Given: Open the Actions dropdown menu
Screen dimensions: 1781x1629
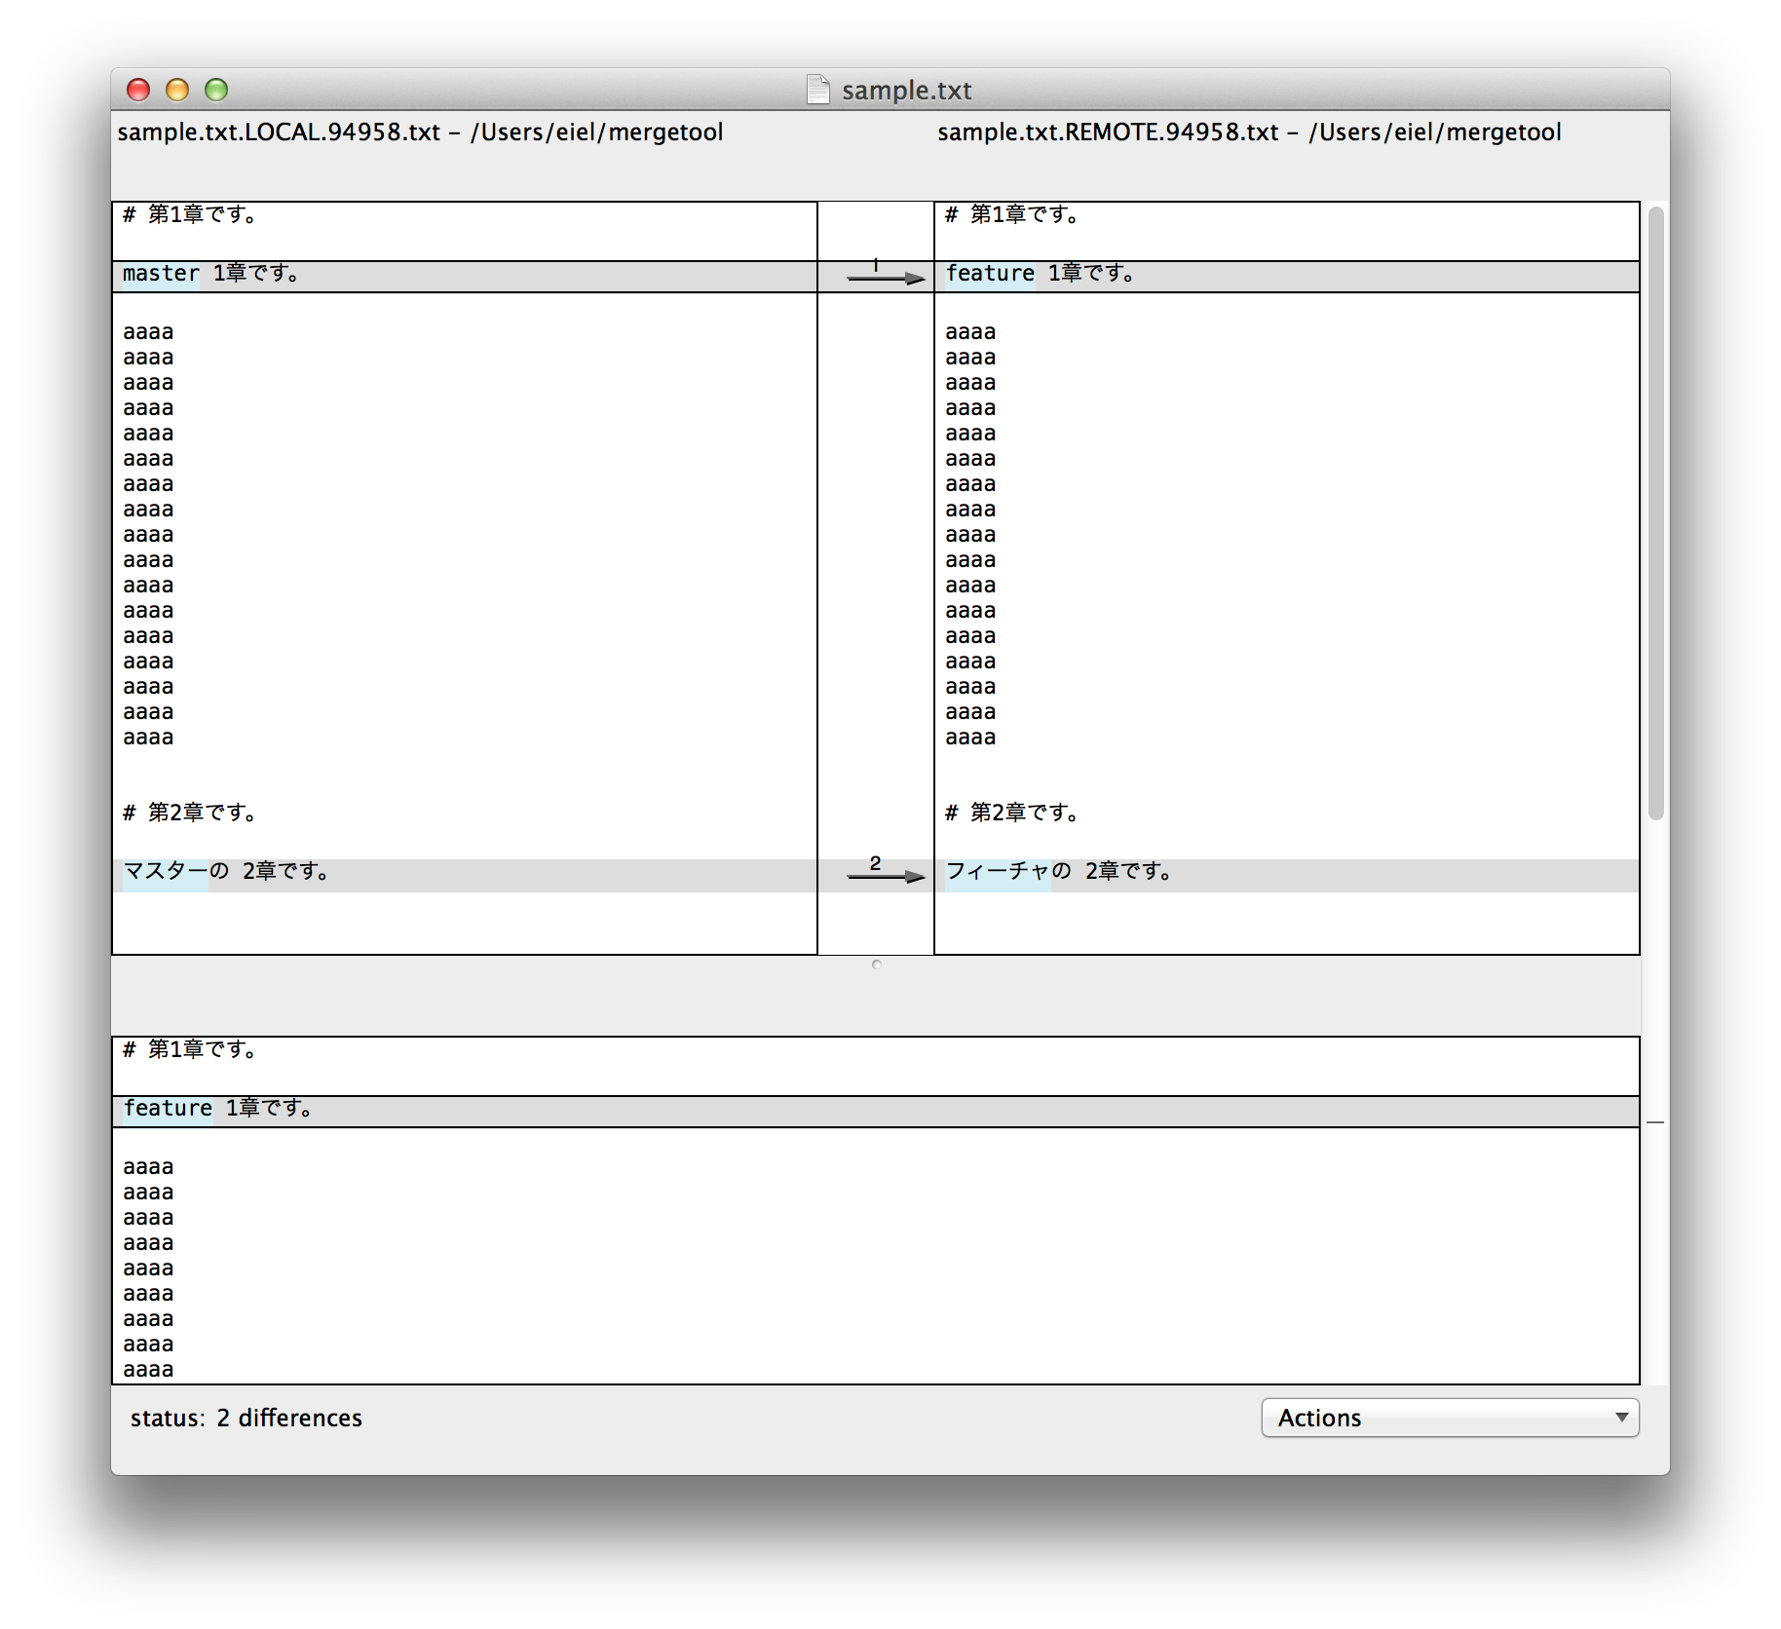Looking at the screenshot, I should click(x=1450, y=1418).
